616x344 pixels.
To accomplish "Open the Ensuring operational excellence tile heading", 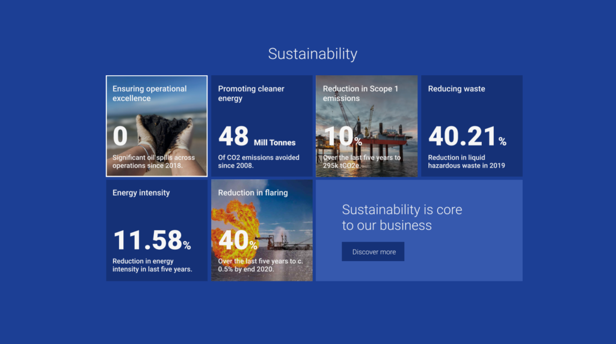I will coord(149,93).
